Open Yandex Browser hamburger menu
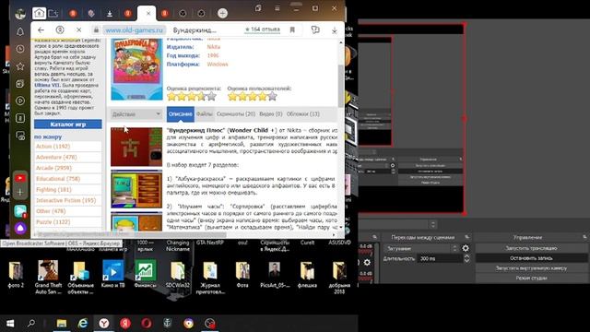This screenshot has height=332, width=590. (x=277, y=8)
